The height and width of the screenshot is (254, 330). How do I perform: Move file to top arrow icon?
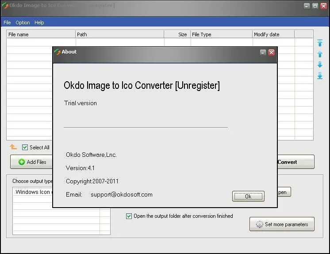(320, 43)
